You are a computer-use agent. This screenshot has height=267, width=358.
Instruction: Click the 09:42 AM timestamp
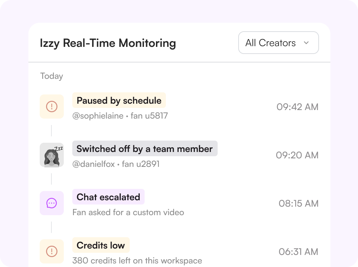(x=297, y=107)
